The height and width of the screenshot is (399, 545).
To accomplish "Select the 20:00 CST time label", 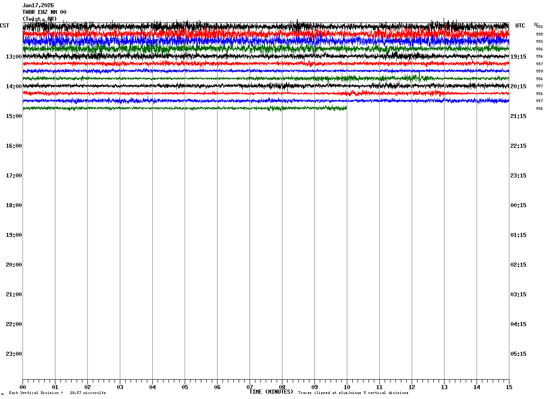I will click(14, 265).
